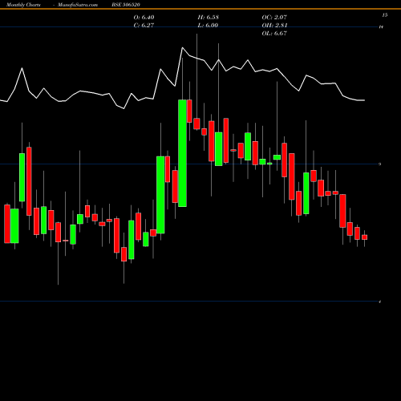Image resolution: width=401 pixels, height=401 pixels.
Task: Click the open value 'O: 6.40'
Action: [144, 18]
